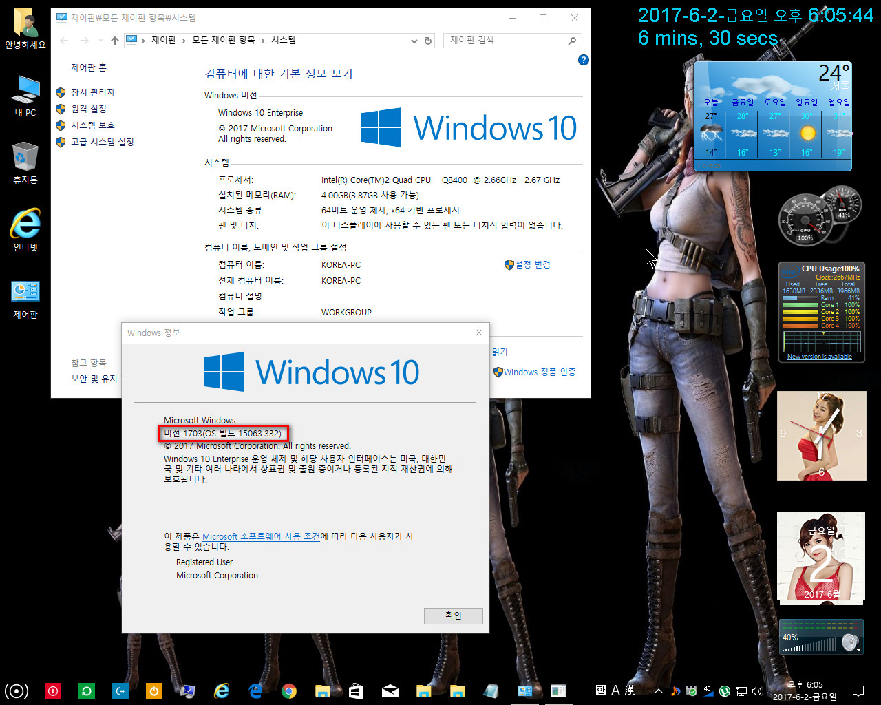Image resolution: width=881 pixels, height=705 pixels.
Task: Open 고급 시스템 설정 link
Action: click(x=103, y=142)
